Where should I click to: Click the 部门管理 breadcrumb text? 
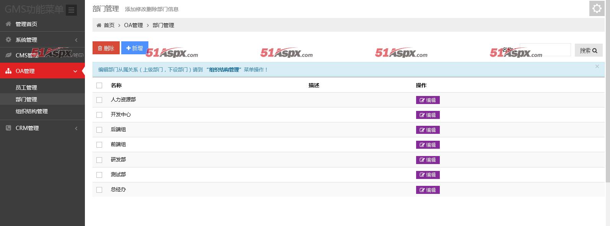pyautogui.click(x=163, y=25)
